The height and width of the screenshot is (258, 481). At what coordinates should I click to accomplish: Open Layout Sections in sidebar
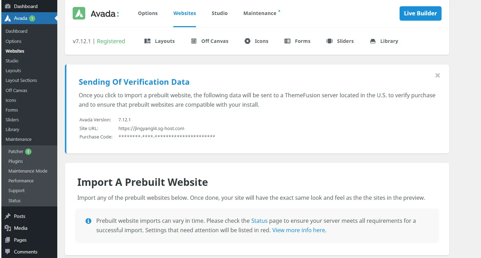coord(21,80)
